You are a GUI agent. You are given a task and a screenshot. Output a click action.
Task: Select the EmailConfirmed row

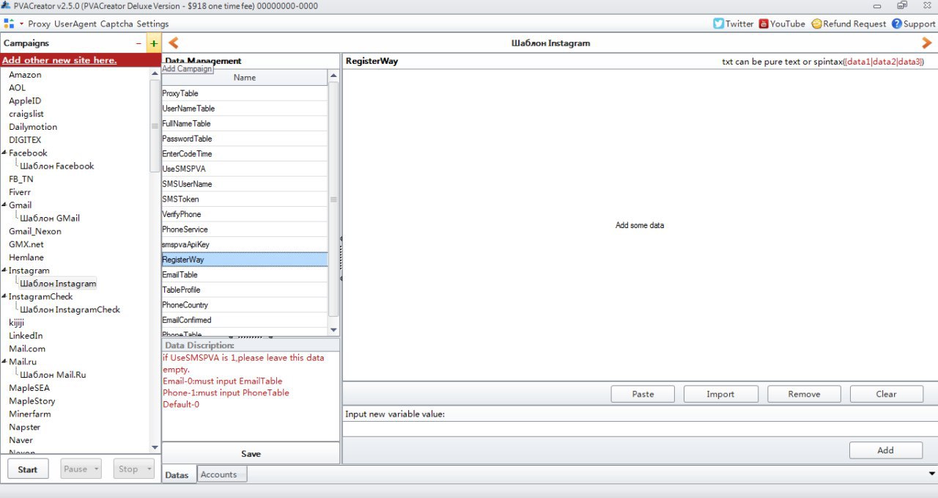point(245,320)
